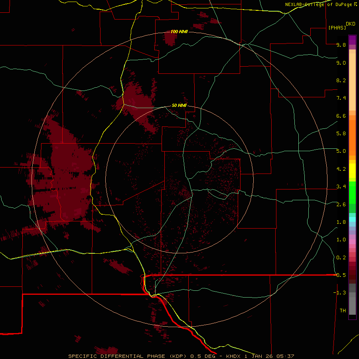Viewport: 359px width, 359px height.
Task: Click the 1.0 value on the scale
Action: 341,240
